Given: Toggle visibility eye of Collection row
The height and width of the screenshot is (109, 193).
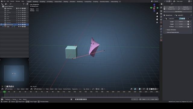Looking at the screenshot, I should [x=21, y=8].
